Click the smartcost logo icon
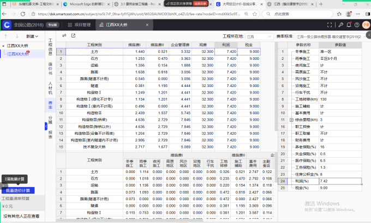 click(x=7, y=24)
